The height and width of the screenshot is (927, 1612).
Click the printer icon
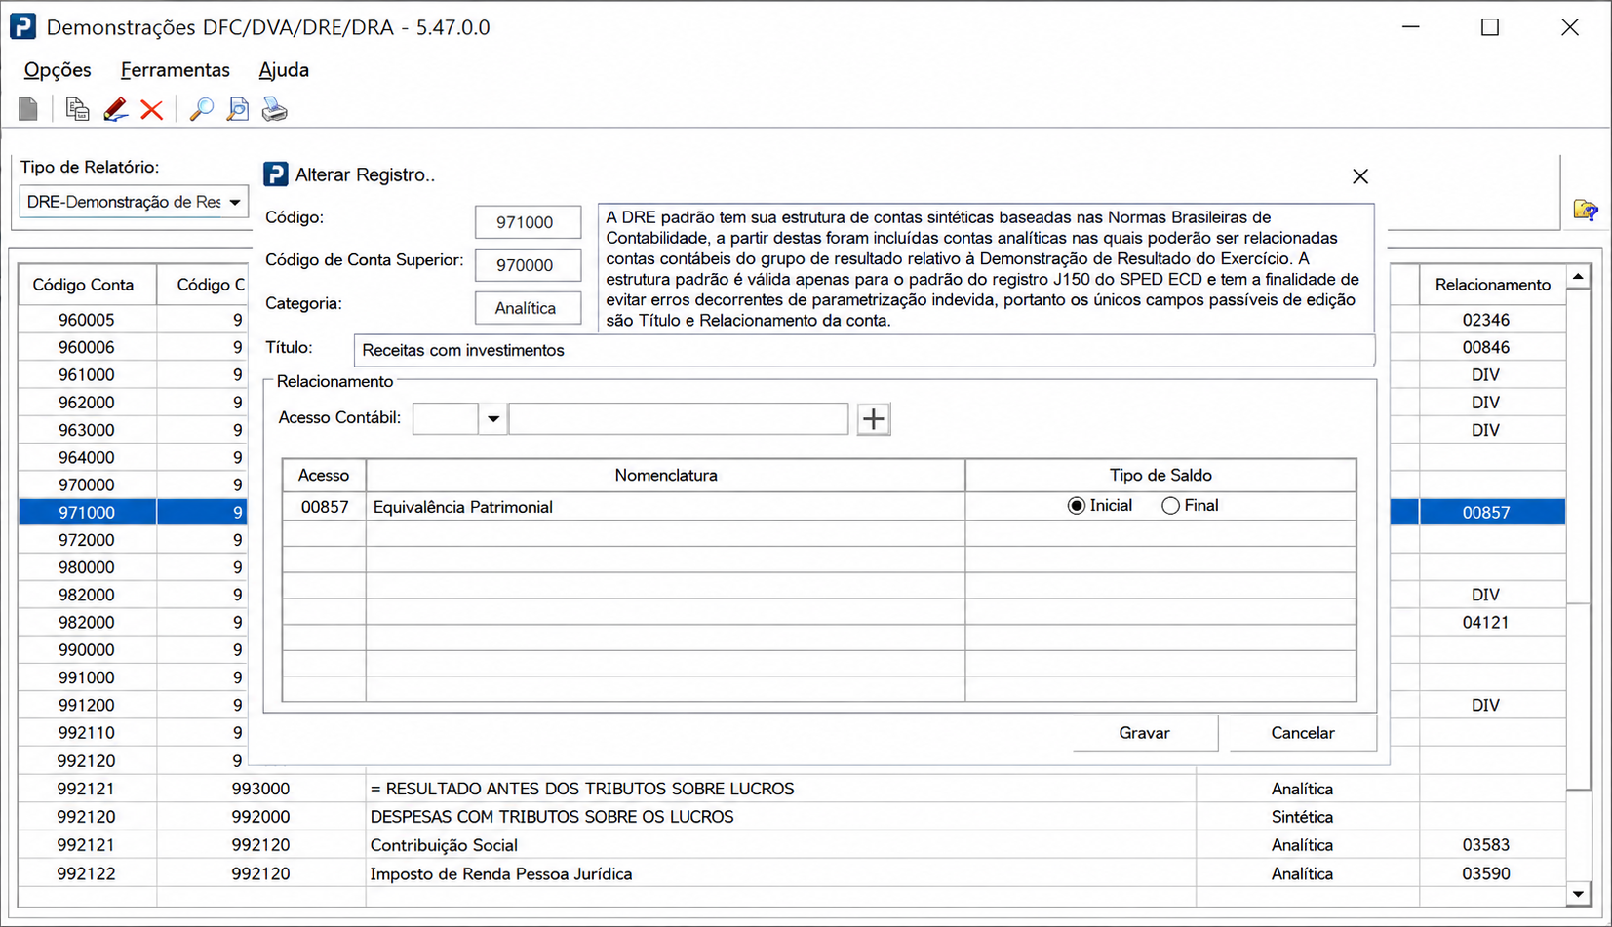(x=275, y=109)
